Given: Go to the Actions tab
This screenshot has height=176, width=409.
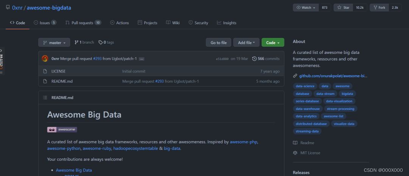Looking at the screenshot, I should [119, 23].
